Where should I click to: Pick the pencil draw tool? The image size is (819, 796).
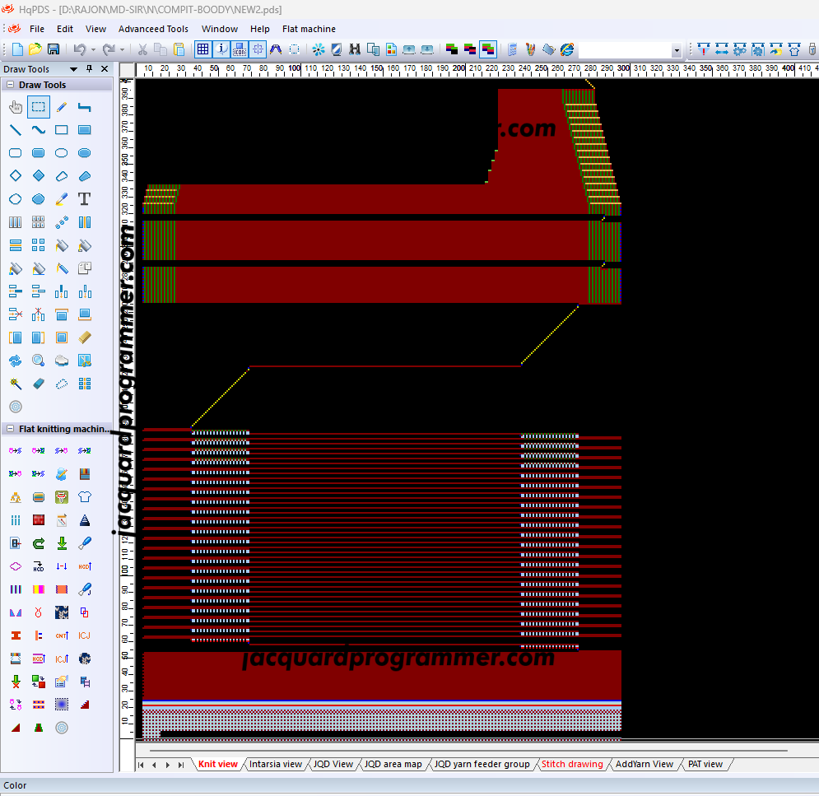point(62,107)
